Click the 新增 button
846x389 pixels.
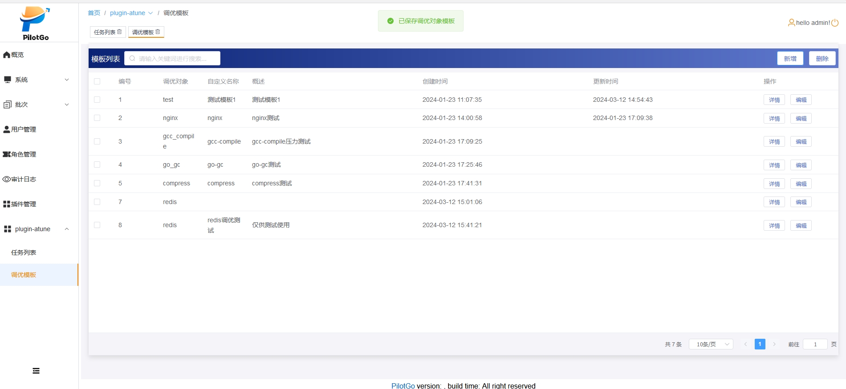pyautogui.click(x=790, y=59)
